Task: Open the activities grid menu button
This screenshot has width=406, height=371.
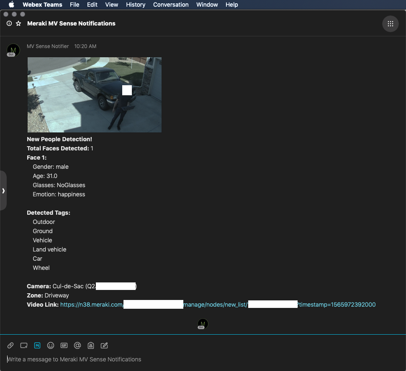Action: pos(390,24)
